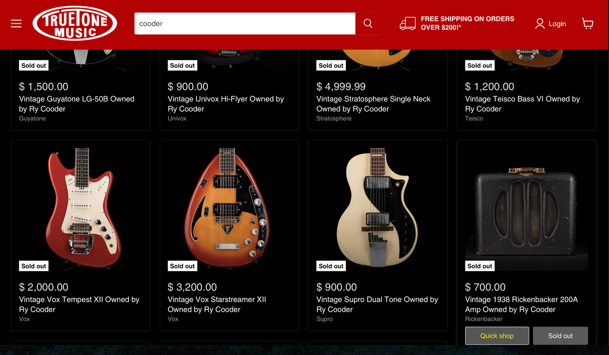View the white Supro Dual Tone guitar image

[x=378, y=209]
